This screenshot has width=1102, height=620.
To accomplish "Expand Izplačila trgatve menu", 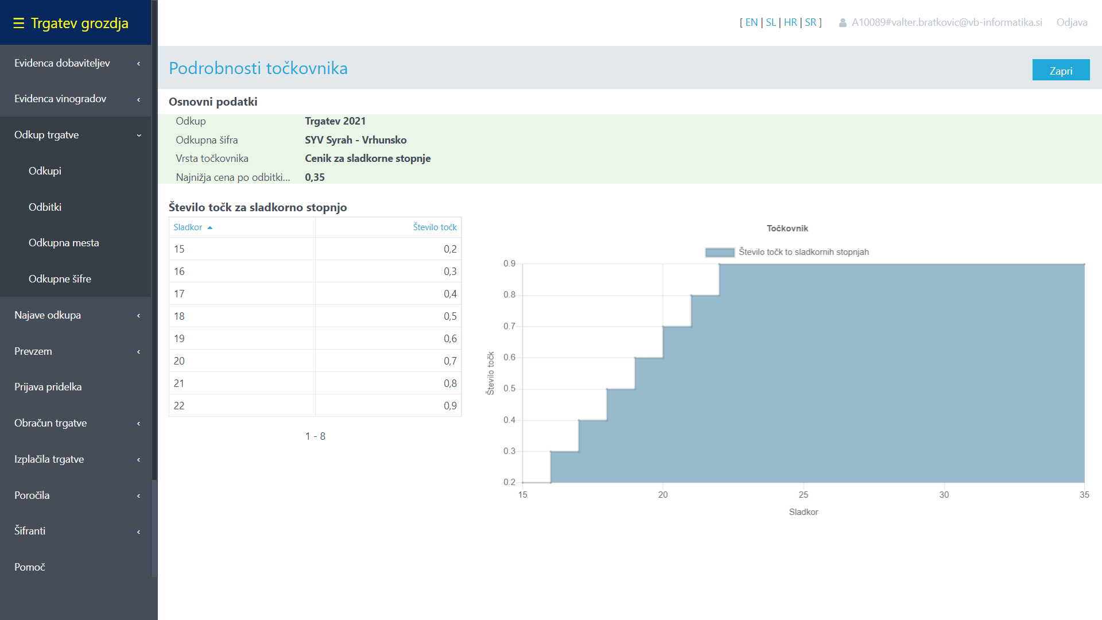I will point(76,459).
